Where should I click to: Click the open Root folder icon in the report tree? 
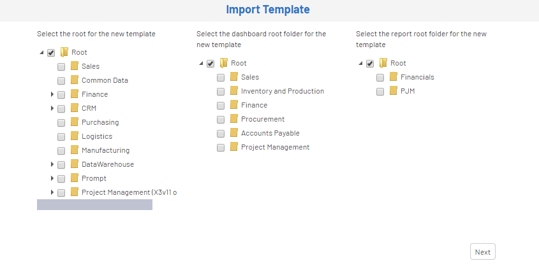tap(383, 63)
